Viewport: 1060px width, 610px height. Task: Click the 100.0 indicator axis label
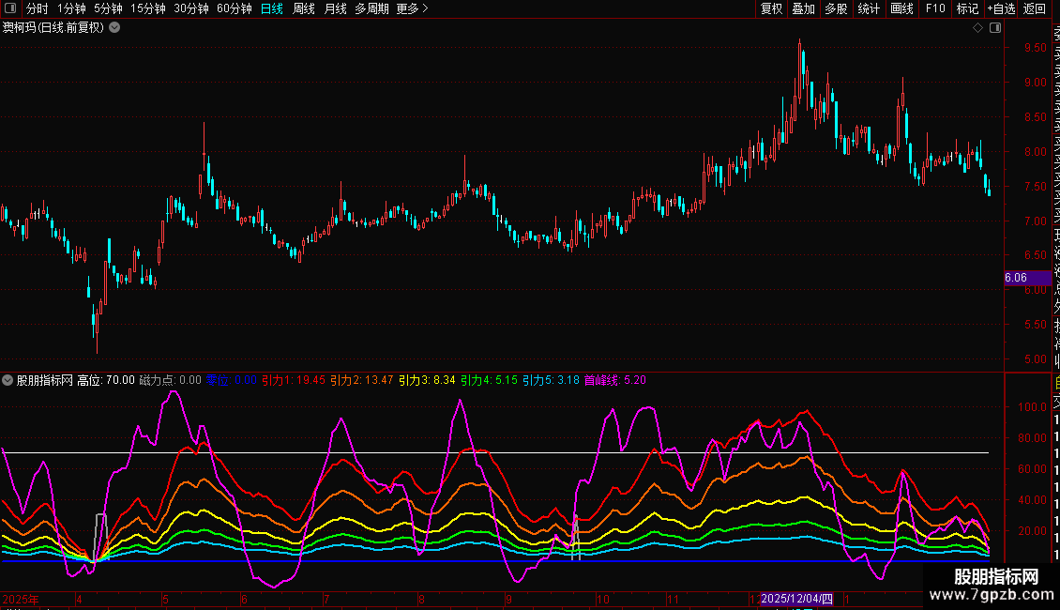coord(1032,407)
